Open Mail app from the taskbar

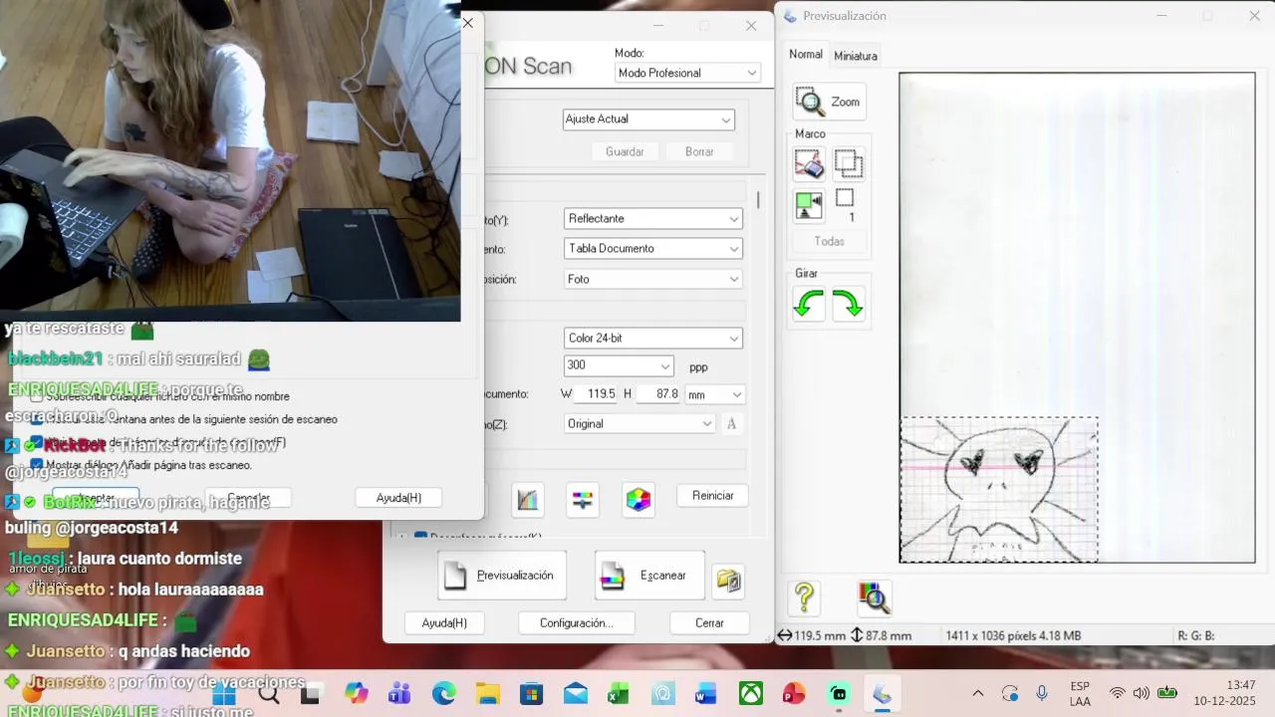[575, 693]
